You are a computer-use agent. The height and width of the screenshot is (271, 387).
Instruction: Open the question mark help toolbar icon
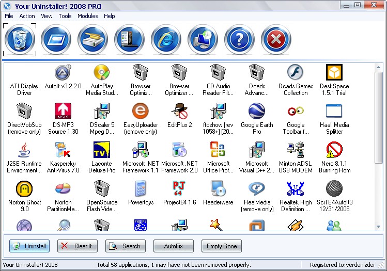point(239,39)
